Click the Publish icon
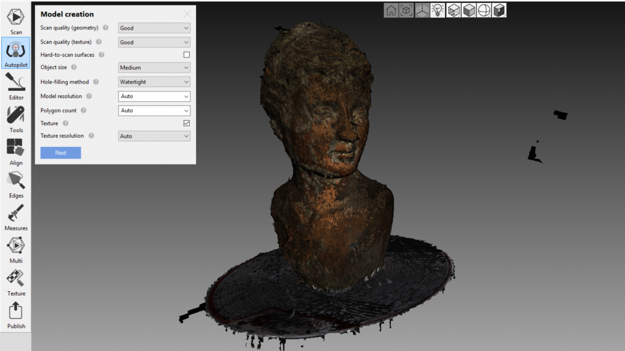The image size is (625, 351). pyautogui.click(x=16, y=314)
